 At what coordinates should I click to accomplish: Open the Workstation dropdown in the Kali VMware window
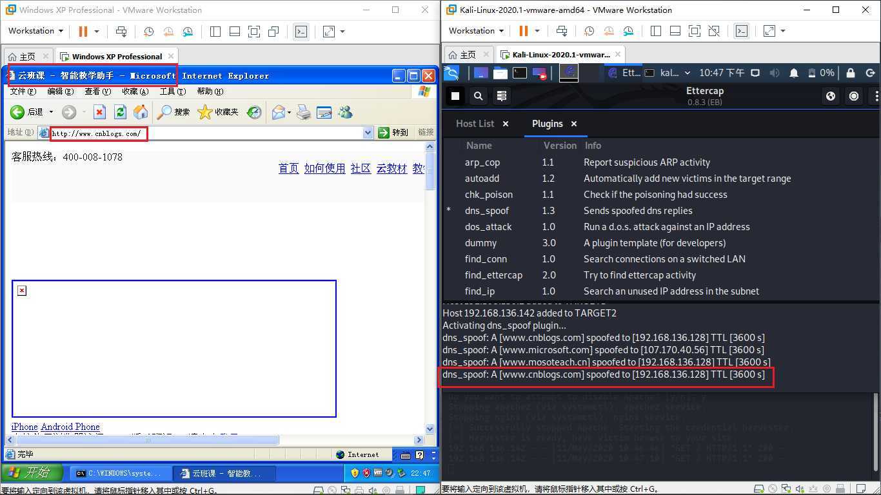(x=476, y=31)
